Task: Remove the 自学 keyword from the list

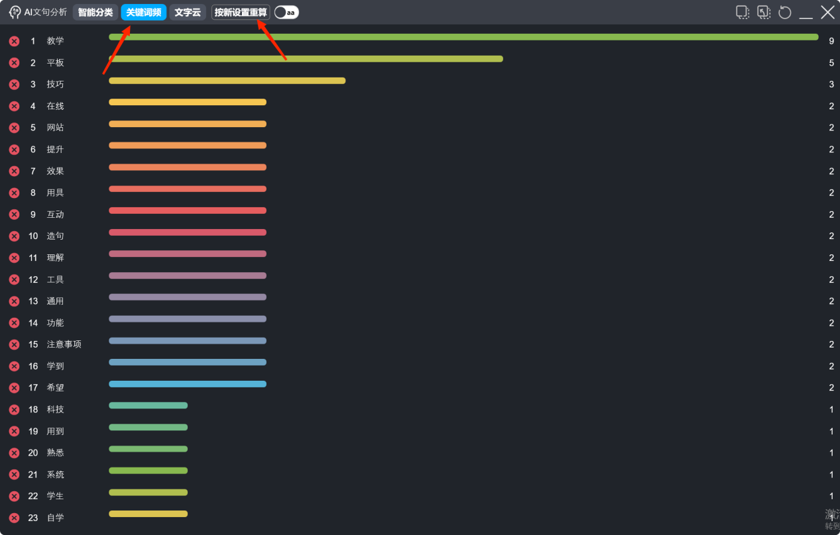Action: [14, 518]
